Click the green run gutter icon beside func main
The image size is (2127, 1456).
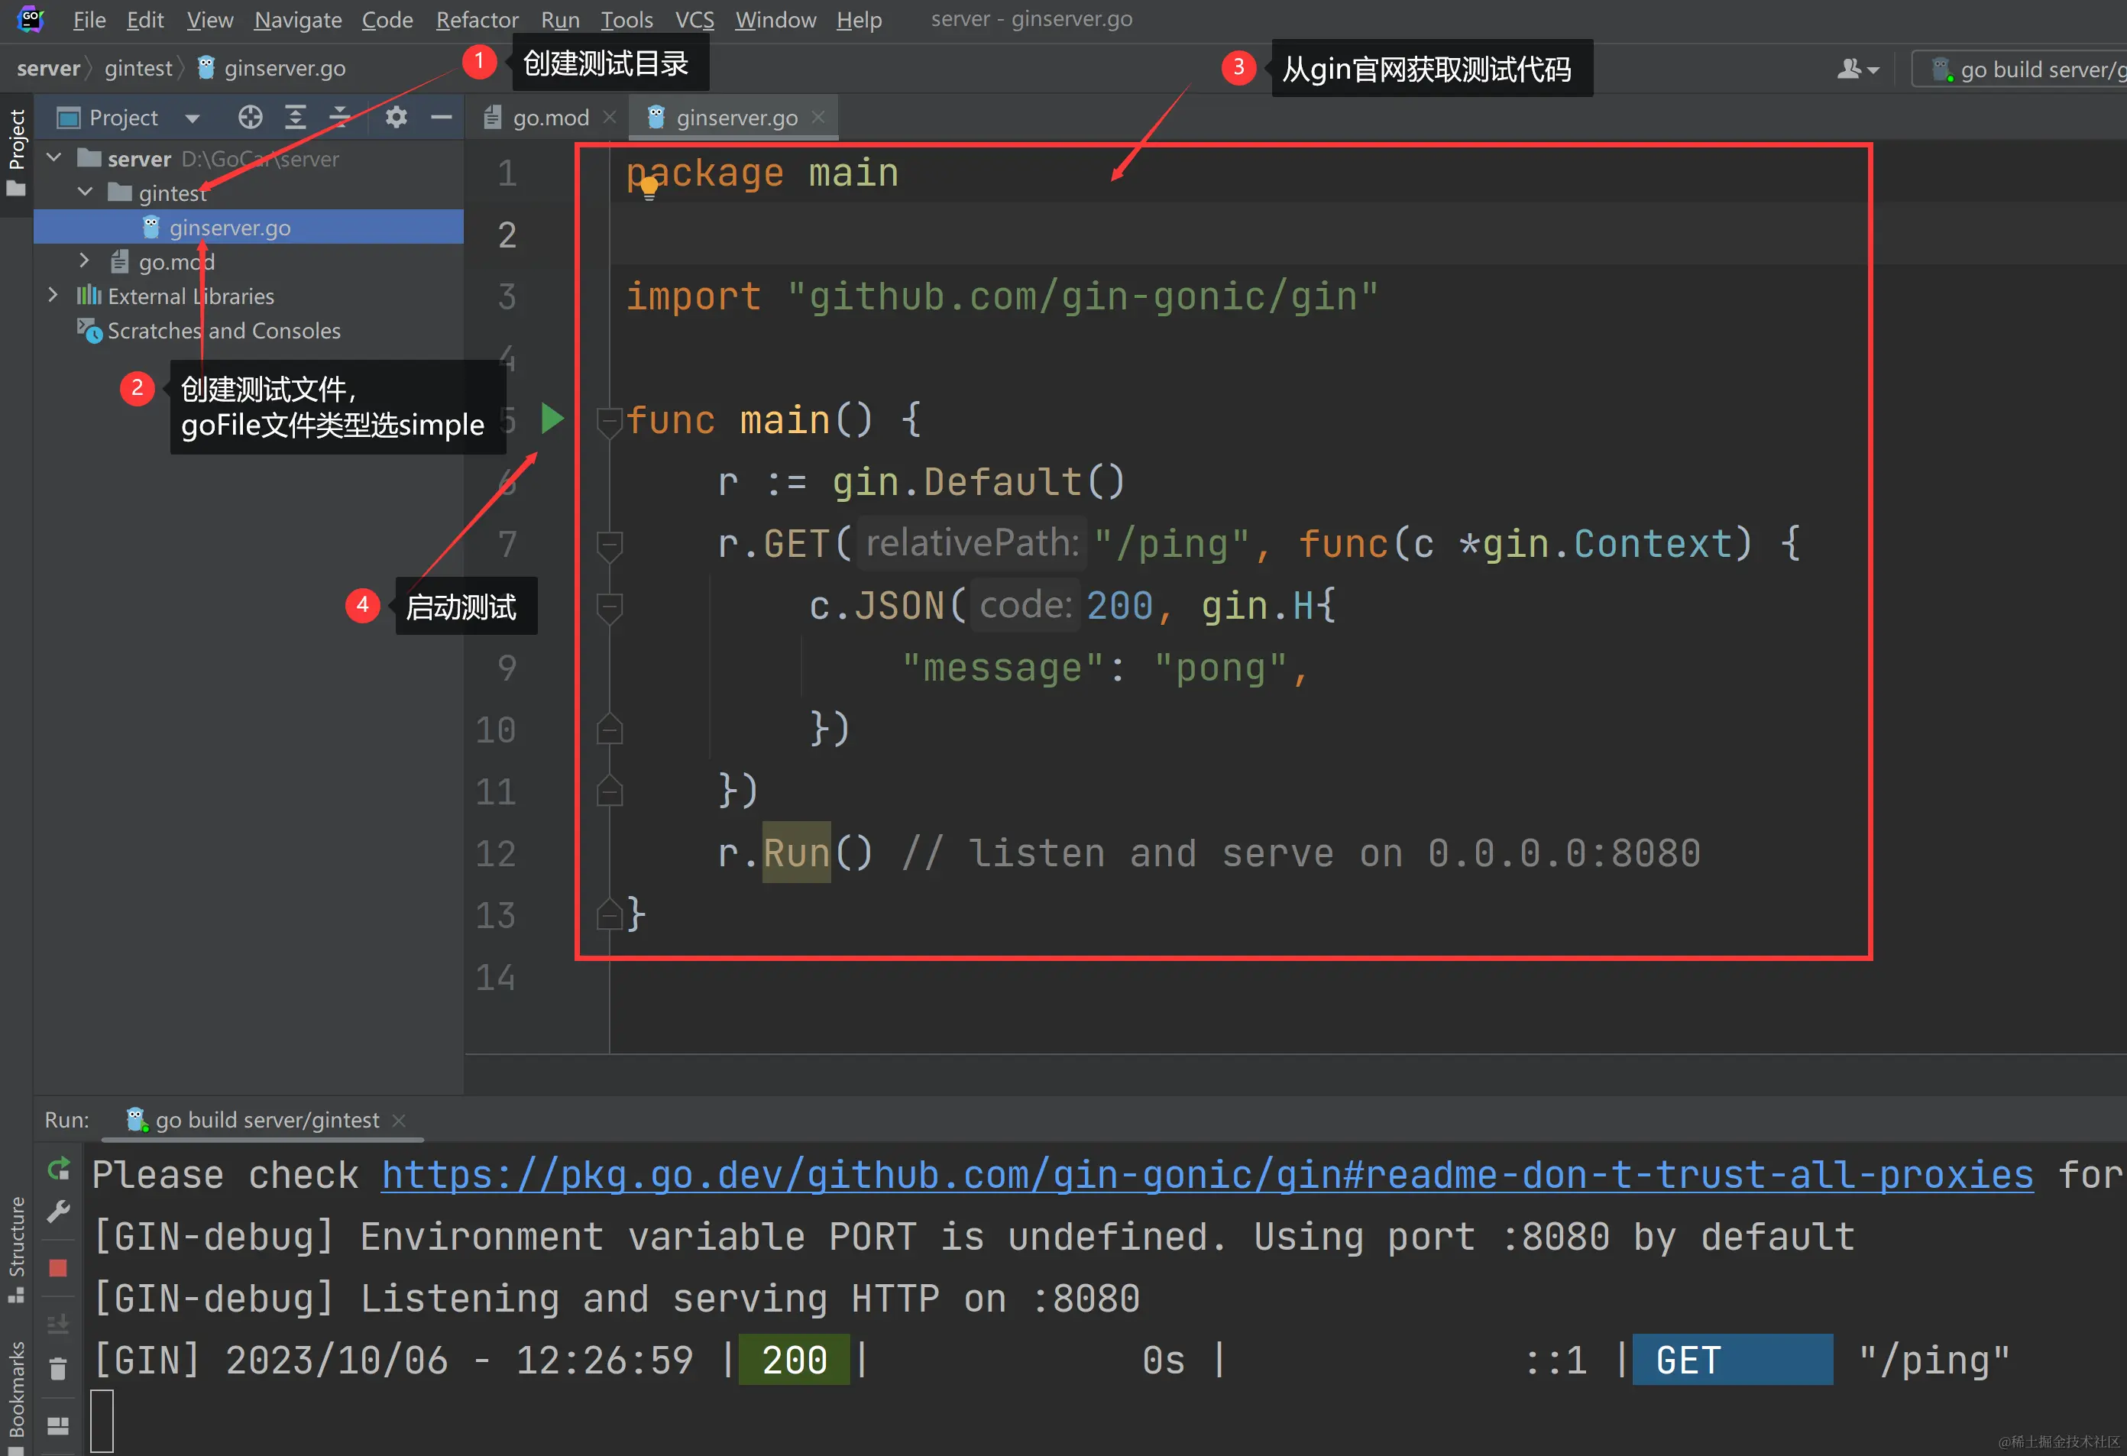(552, 418)
